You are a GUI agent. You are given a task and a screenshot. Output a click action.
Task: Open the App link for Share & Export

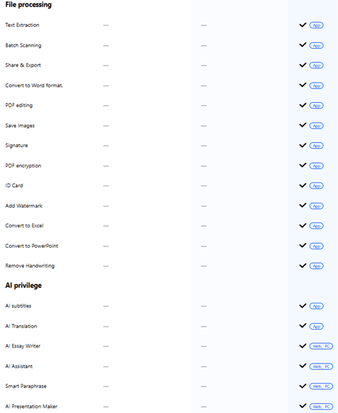[316, 65]
